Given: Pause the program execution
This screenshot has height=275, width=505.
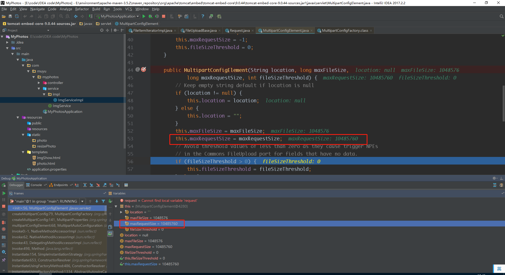Looking at the screenshot, I should point(4,200).
